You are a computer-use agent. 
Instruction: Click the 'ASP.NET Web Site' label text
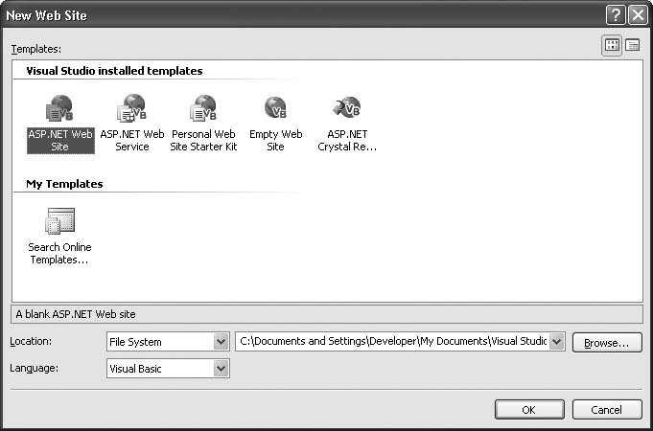(60, 141)
